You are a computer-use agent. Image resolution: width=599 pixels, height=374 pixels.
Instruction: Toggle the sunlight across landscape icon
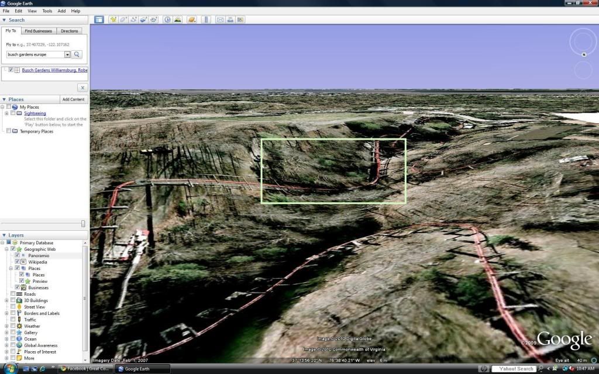pos(177,19)
